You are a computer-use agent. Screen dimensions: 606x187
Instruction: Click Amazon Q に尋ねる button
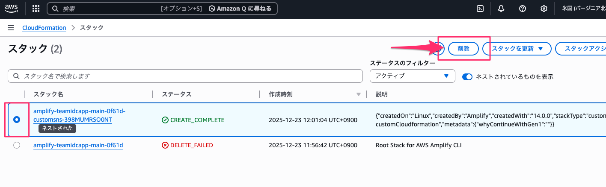click(241, 9)
